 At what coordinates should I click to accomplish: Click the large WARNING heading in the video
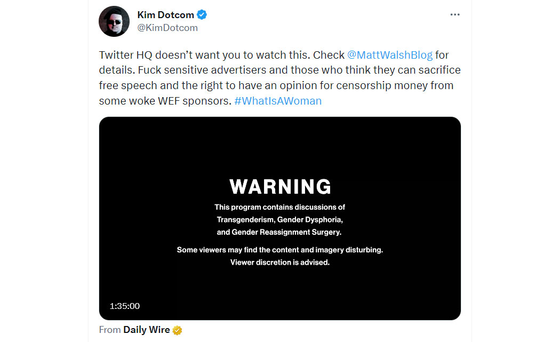tap(280, 187)
